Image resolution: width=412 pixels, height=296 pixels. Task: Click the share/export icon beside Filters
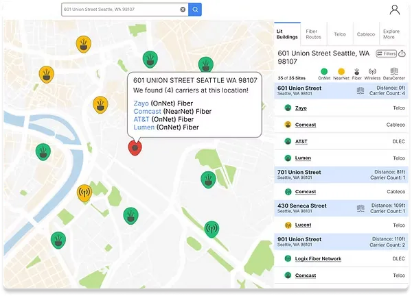pos(402,53)
